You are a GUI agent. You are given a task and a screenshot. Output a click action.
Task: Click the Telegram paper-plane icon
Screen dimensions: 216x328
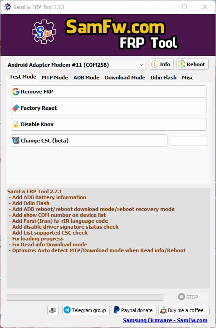pos(67,310)
